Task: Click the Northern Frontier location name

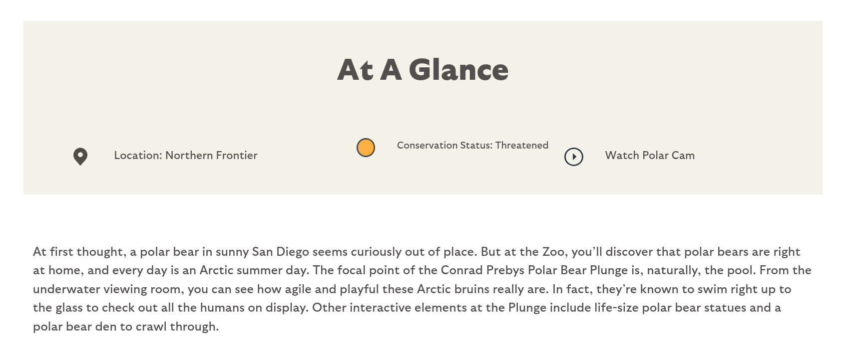Action: (211, 156)
